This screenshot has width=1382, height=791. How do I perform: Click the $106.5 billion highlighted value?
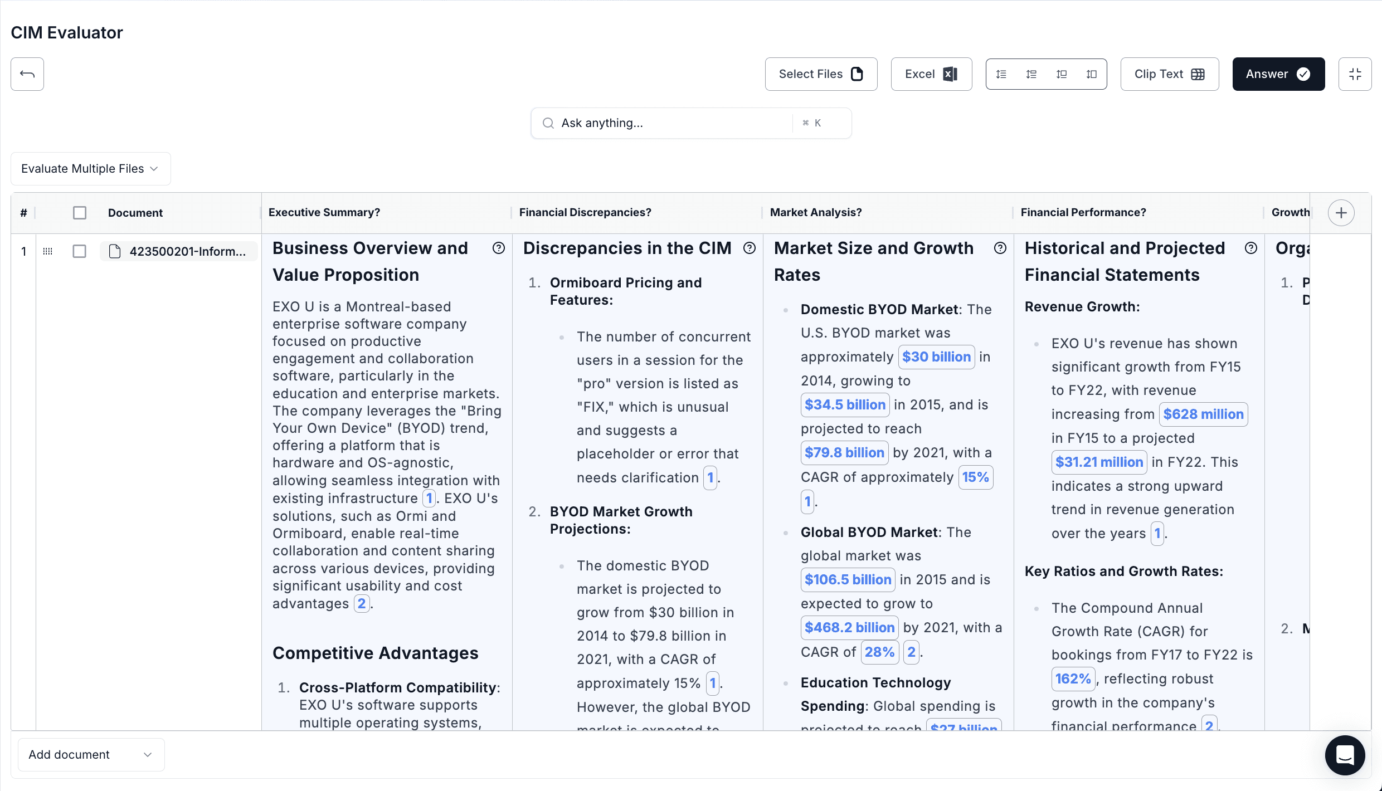(848, 580)
